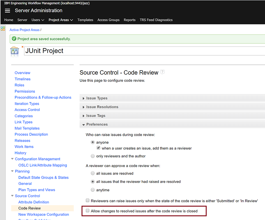Click the help icon beside Code Review title

[x=162, y=72]
